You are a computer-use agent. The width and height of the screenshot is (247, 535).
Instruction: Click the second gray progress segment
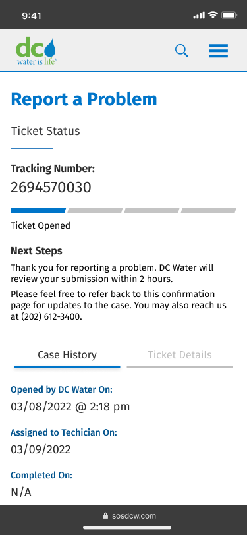tap(151, 211)
